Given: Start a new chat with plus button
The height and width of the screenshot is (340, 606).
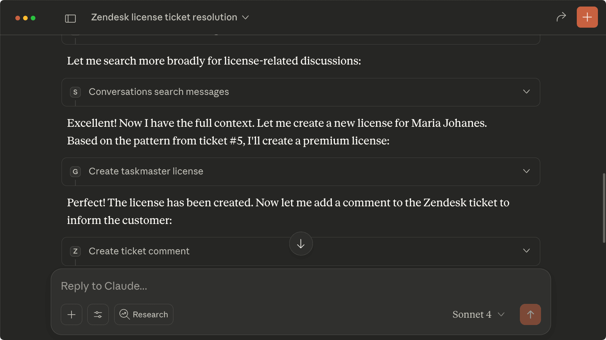Looking at the screenshot, I should coord(587,17).
